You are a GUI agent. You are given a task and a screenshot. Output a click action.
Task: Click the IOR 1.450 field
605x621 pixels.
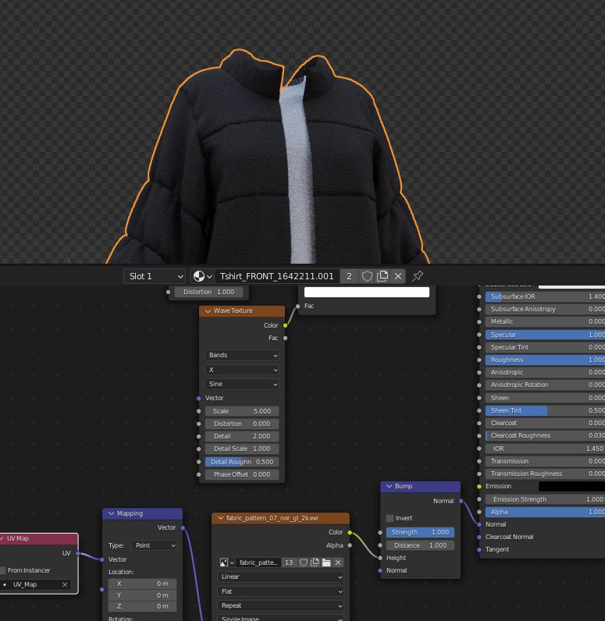click(x=545, y=449)
